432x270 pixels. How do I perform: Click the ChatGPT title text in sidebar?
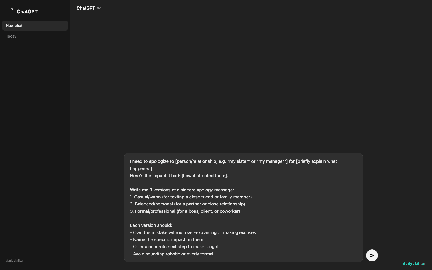[27, 11]
